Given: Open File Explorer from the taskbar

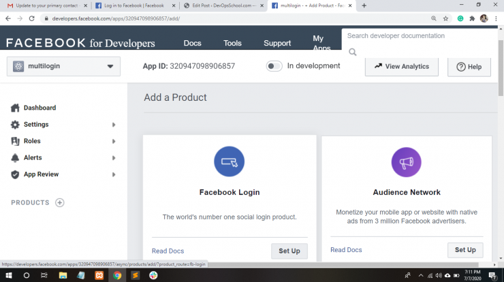Looking at the screenshot, I should click(63, 275).
